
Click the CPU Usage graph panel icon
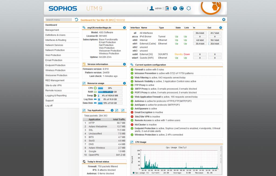click(x=132, y=142)
